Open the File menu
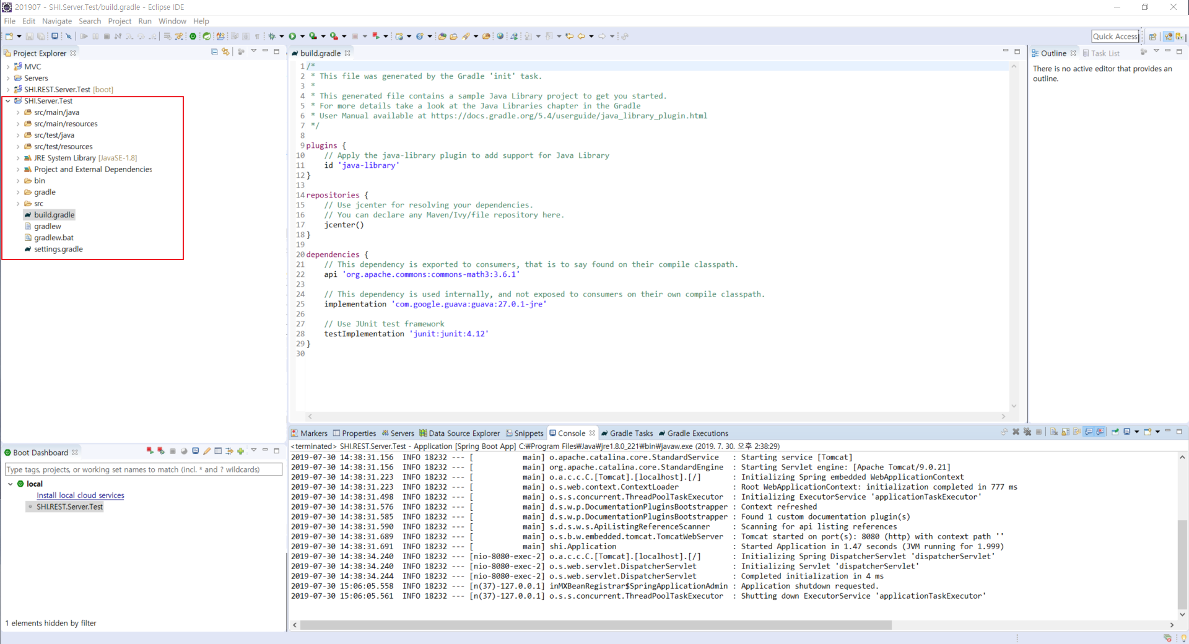 [10, 21]
